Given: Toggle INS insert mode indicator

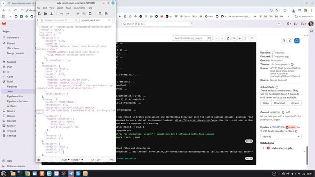Looking at the screenshot, I should pos(112,160).
